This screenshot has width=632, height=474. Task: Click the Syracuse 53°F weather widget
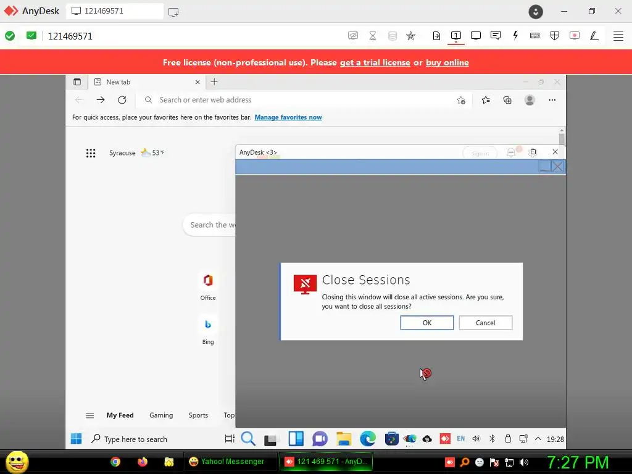pyautogui.click(x=136, y=153)
